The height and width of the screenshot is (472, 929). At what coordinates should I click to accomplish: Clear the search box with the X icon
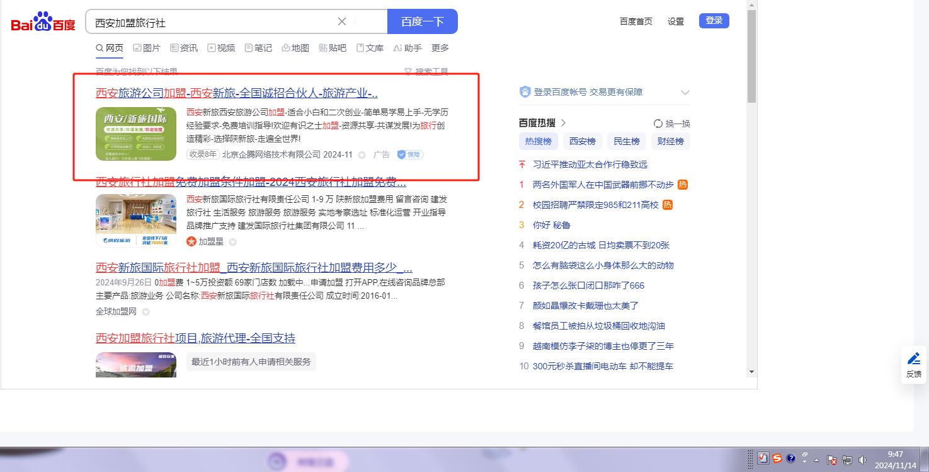coord(342,21)
